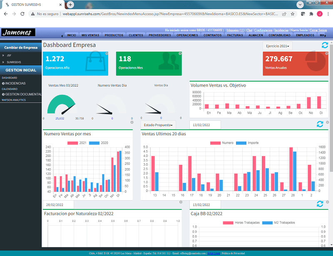Open the Configuracion link
333x256 pixels.
pyautogui.click(x=263, y=30)
